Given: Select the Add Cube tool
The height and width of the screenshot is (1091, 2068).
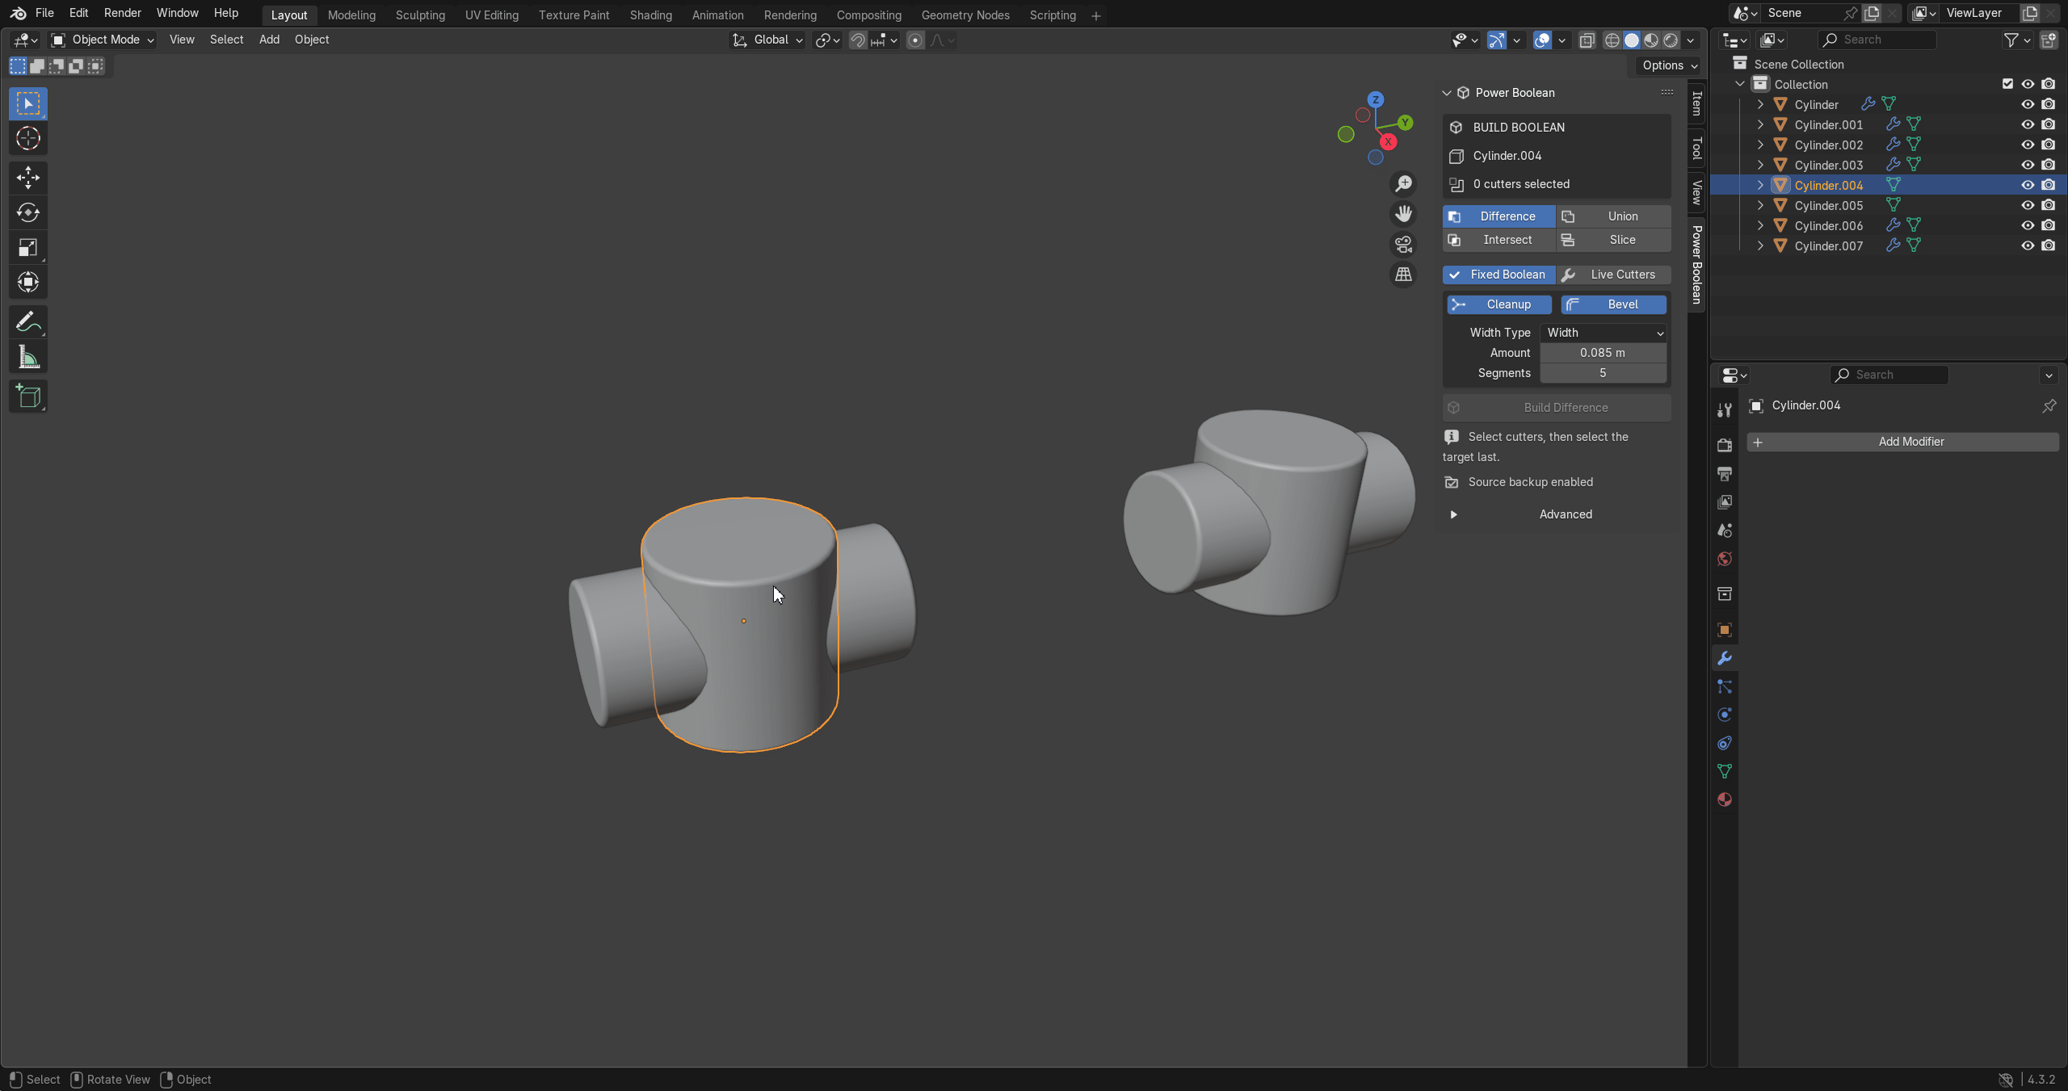Looking at the screenshot, I should 28,397.
